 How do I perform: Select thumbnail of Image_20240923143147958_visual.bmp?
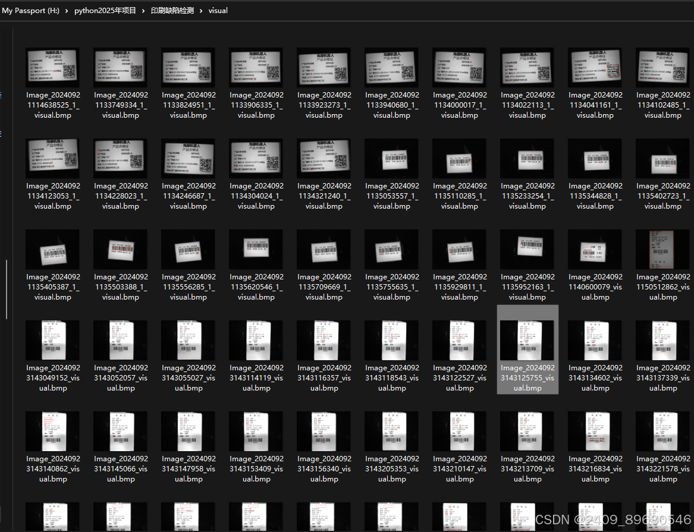[188, 431]
